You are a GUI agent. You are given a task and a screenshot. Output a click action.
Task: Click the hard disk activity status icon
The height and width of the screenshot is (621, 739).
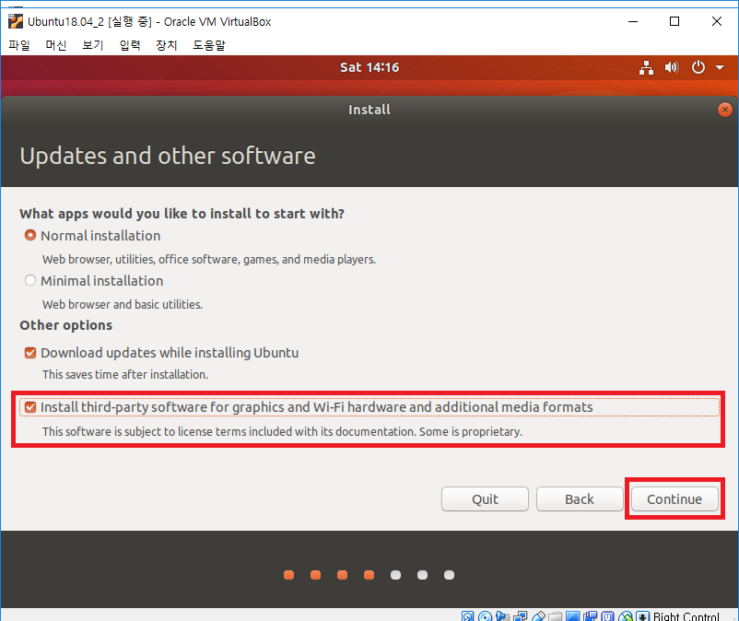pos(467,616)
